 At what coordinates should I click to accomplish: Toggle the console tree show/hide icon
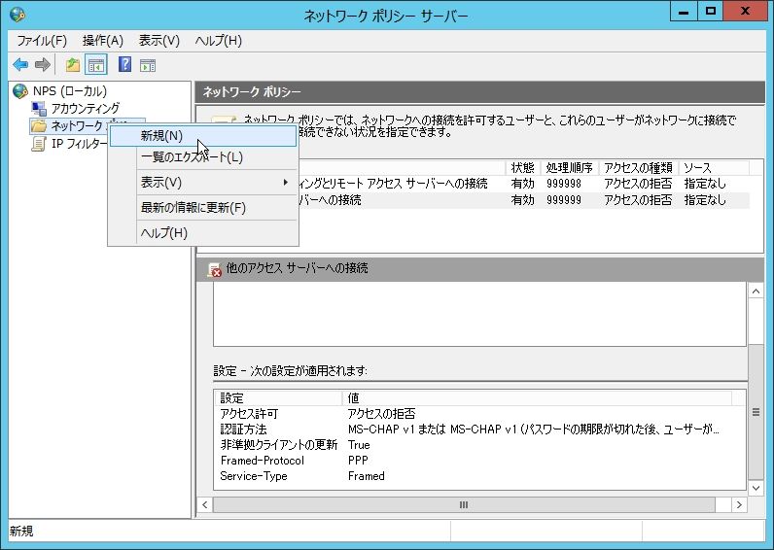click(x=96, y=64)
